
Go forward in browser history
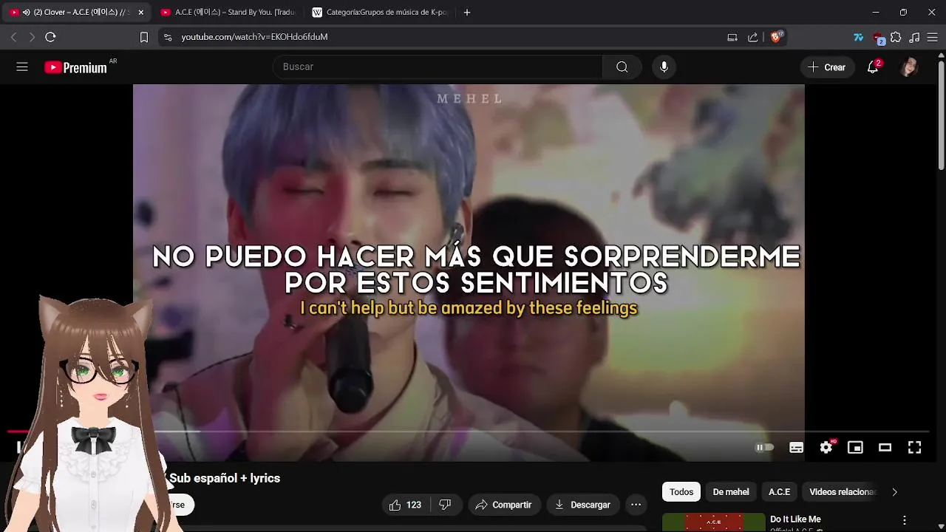(32, 37)
